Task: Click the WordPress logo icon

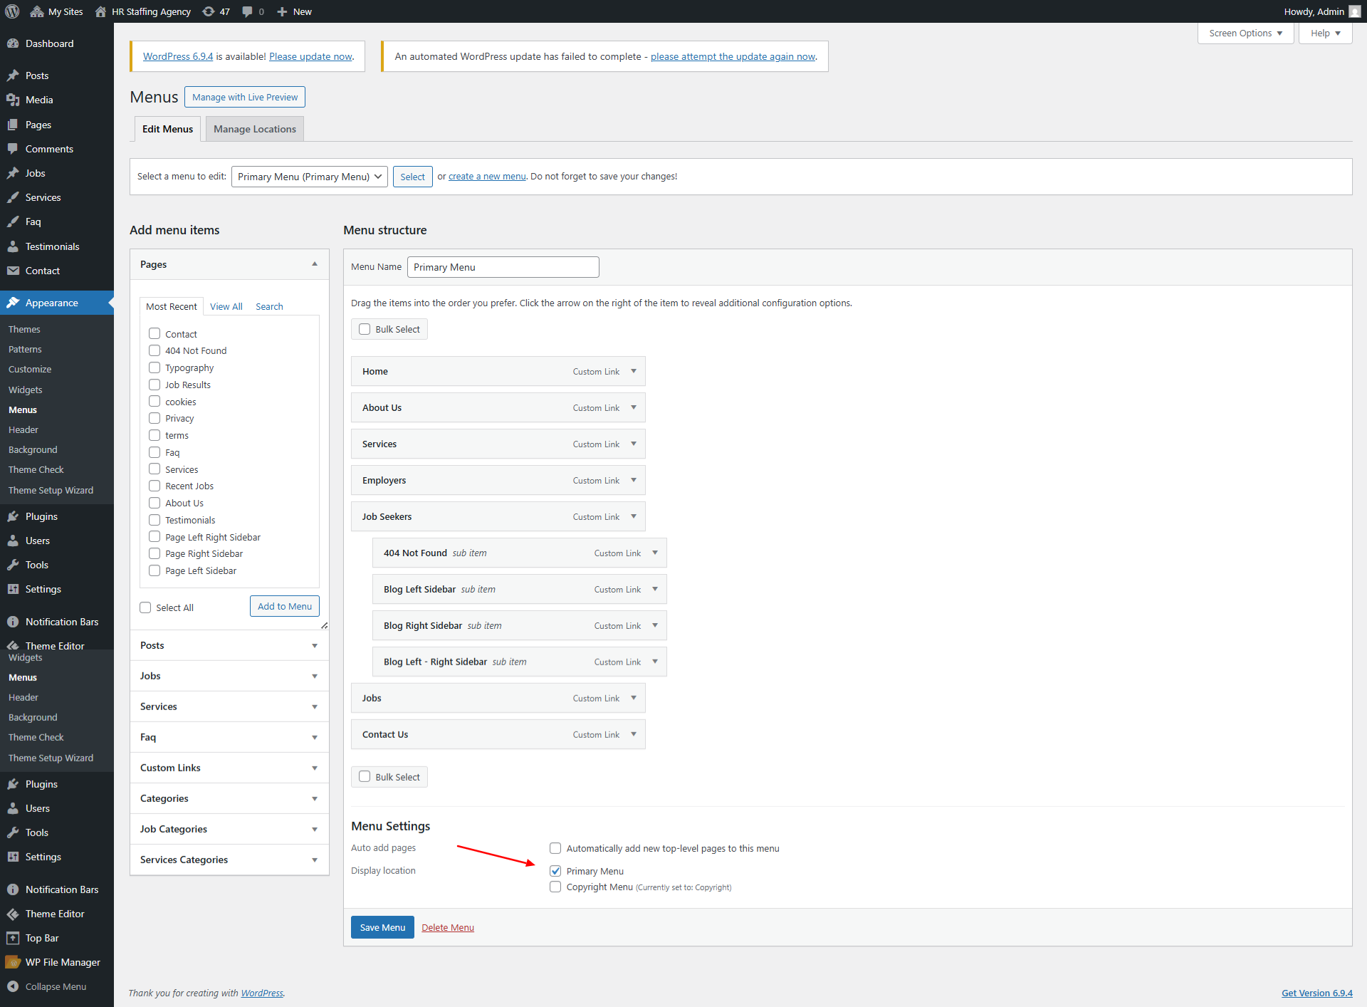Action: (x=12, y=11)
